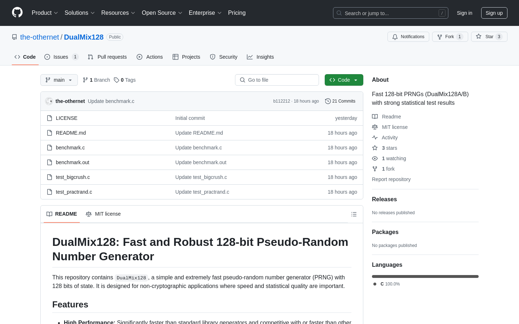Screen dimensions: 519x324
Task: Open the green Code dropdown button
Action: point(344,80)
